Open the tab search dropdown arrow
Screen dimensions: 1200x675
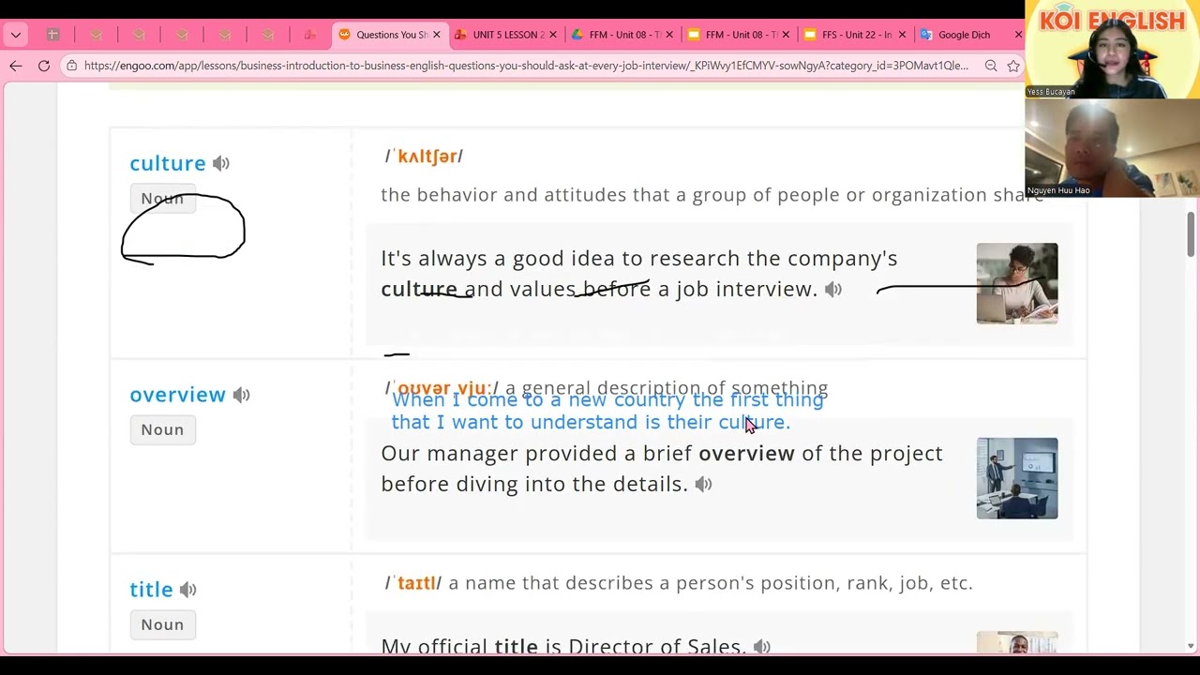click(16, 35)
